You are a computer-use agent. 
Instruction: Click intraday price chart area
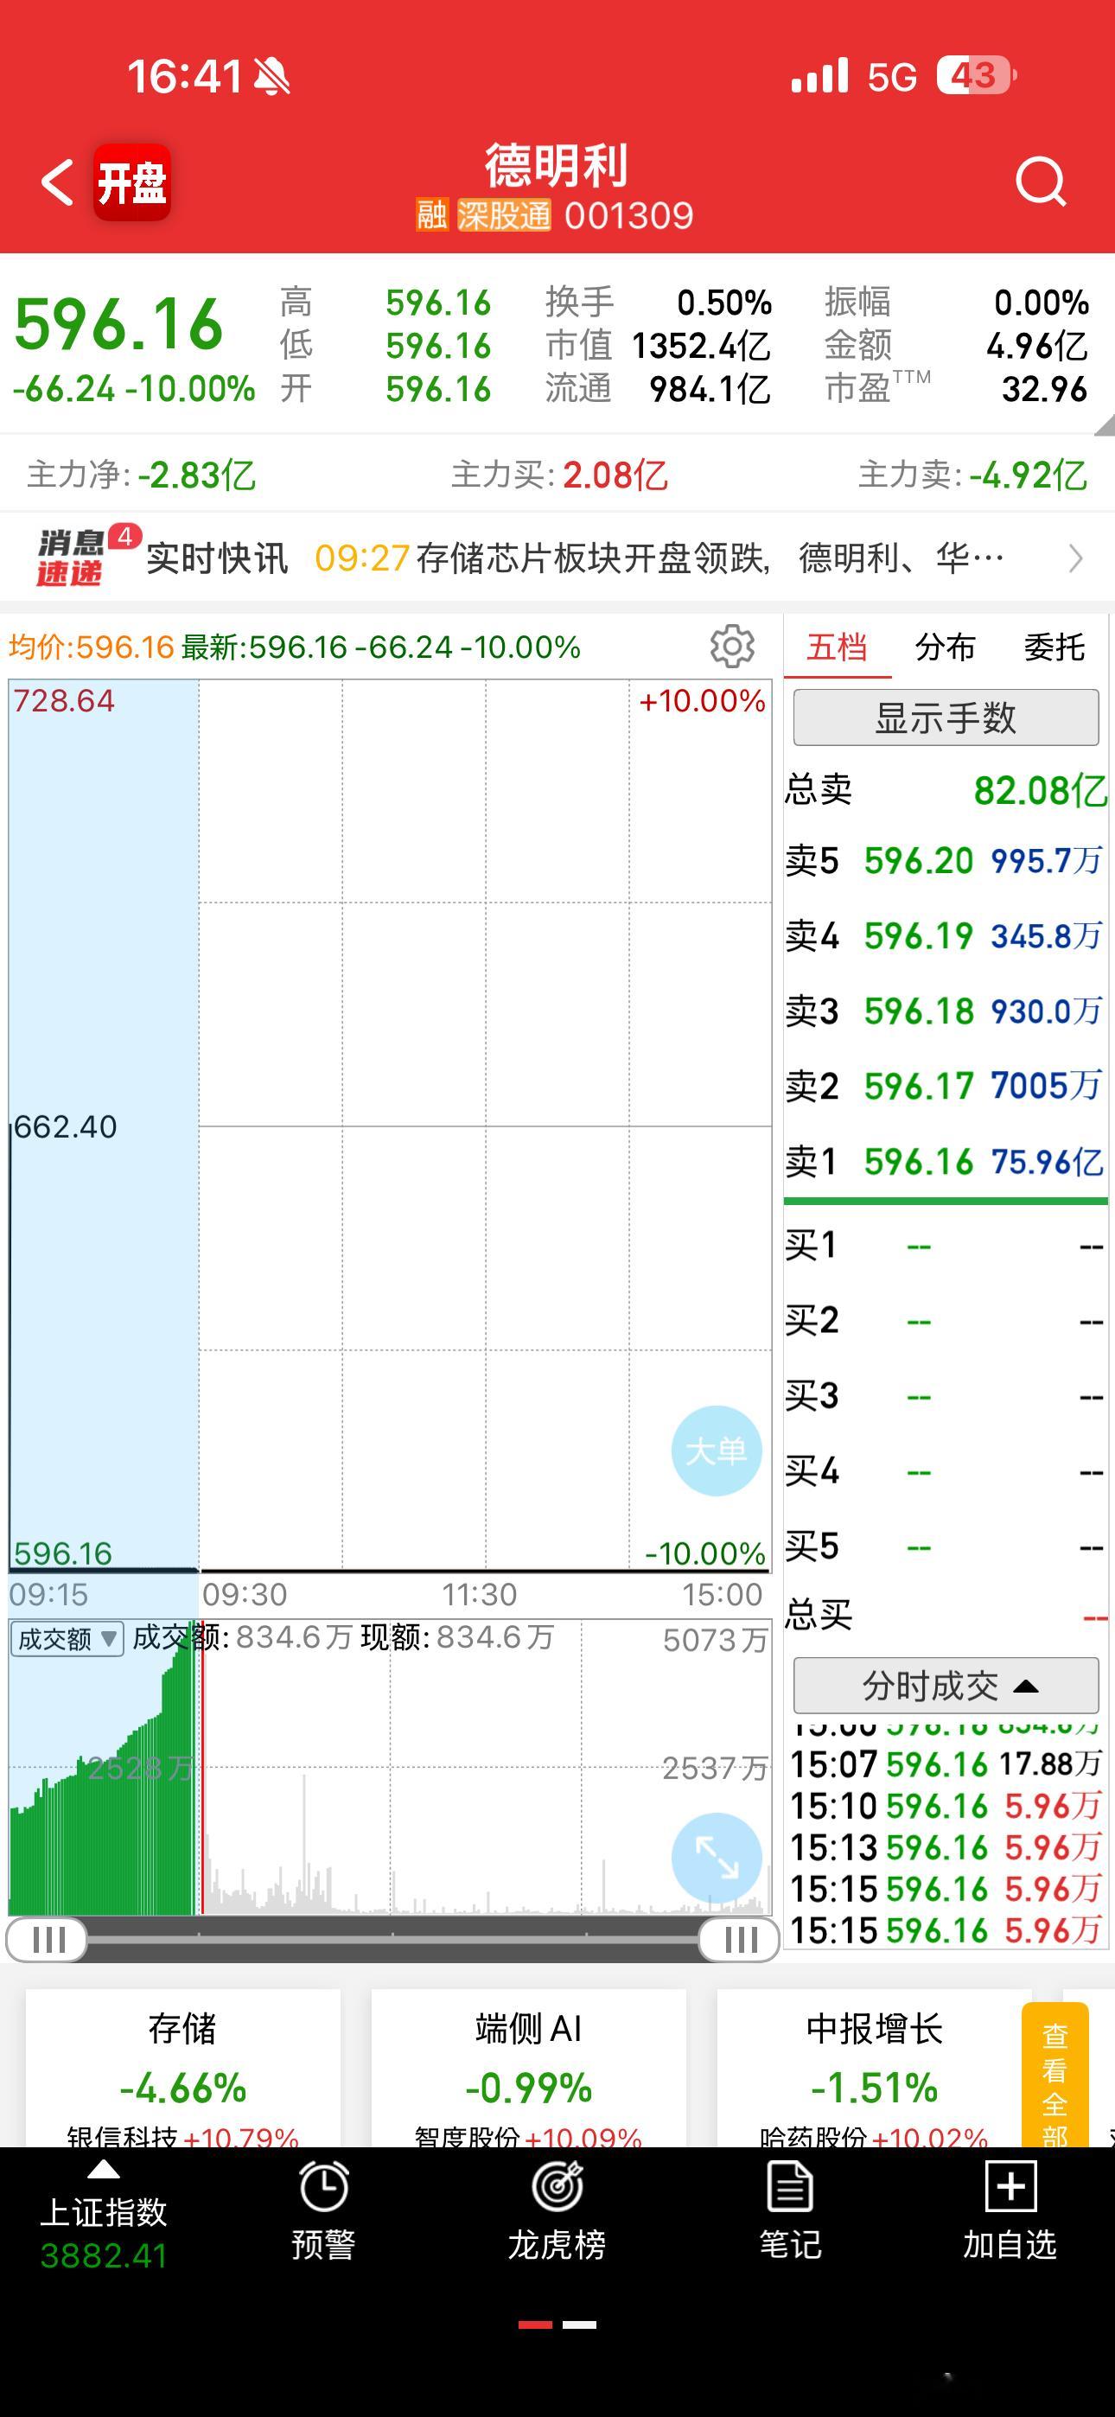click(390, 1125)
